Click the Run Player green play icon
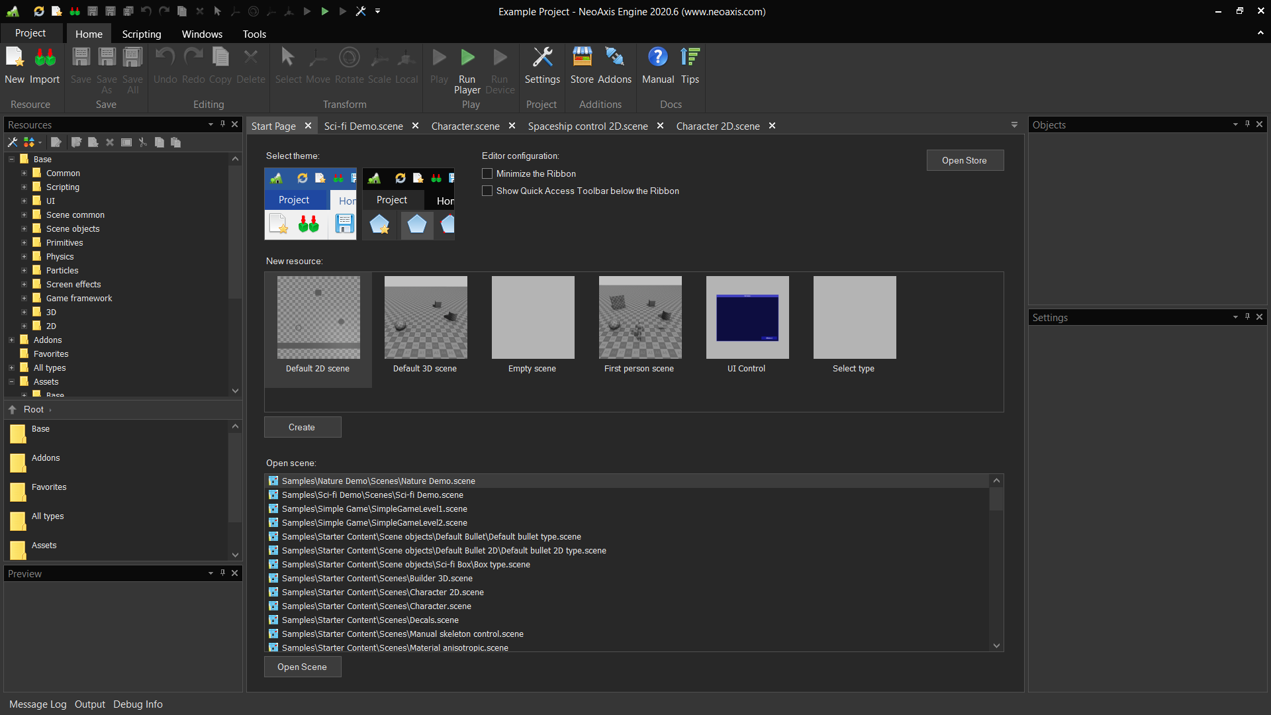The width and height of the screenshot is (1271, 715). coord(467,58)
